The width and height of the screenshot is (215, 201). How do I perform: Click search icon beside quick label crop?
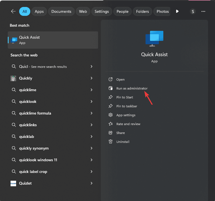point(14,171)
